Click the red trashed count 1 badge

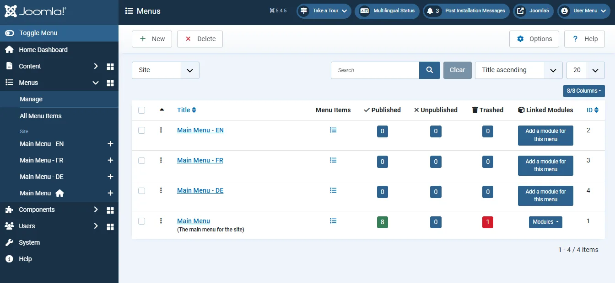[488, 223]
